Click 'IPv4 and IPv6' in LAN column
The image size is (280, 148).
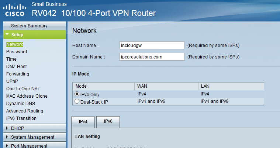[214, 101]
